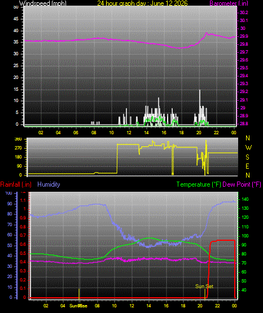Image resolution: width=263 pixels, height=313 pixels.
Task: Click the 140 temperature scale value
Action: (245, 199)
